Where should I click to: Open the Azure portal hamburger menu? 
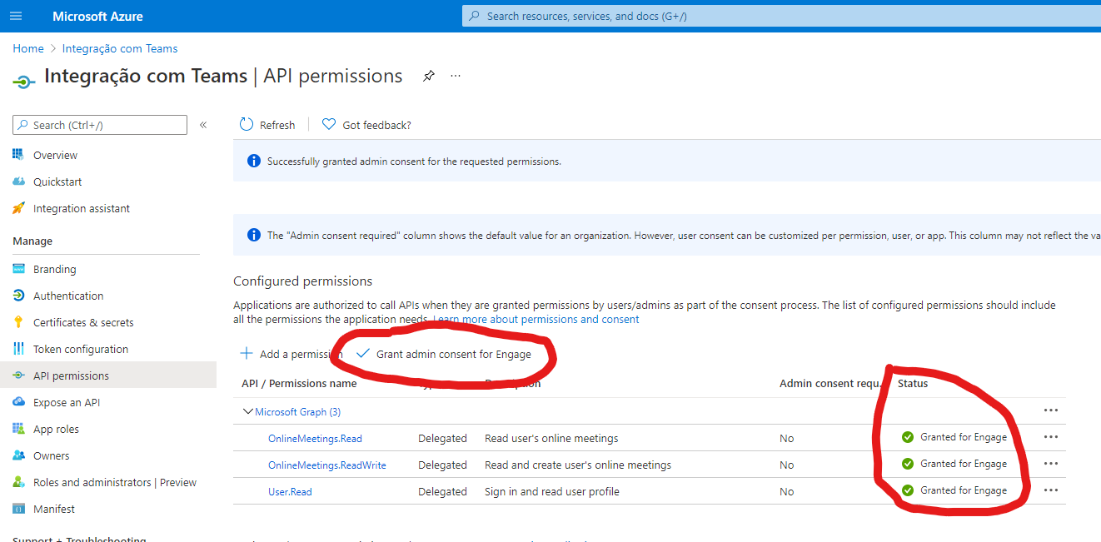16,16
